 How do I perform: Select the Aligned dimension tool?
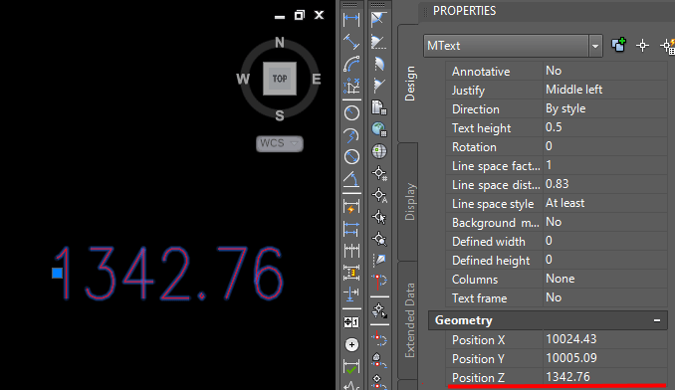(x=351, y=42)
